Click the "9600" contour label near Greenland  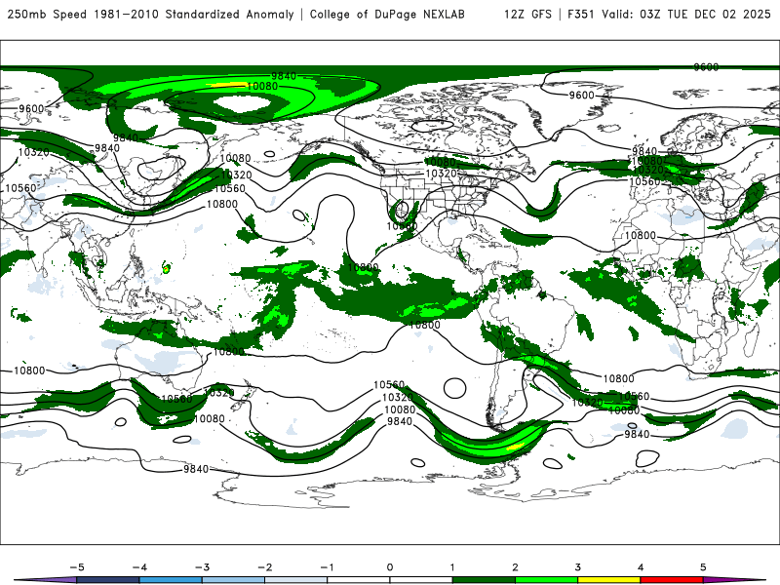581,95
